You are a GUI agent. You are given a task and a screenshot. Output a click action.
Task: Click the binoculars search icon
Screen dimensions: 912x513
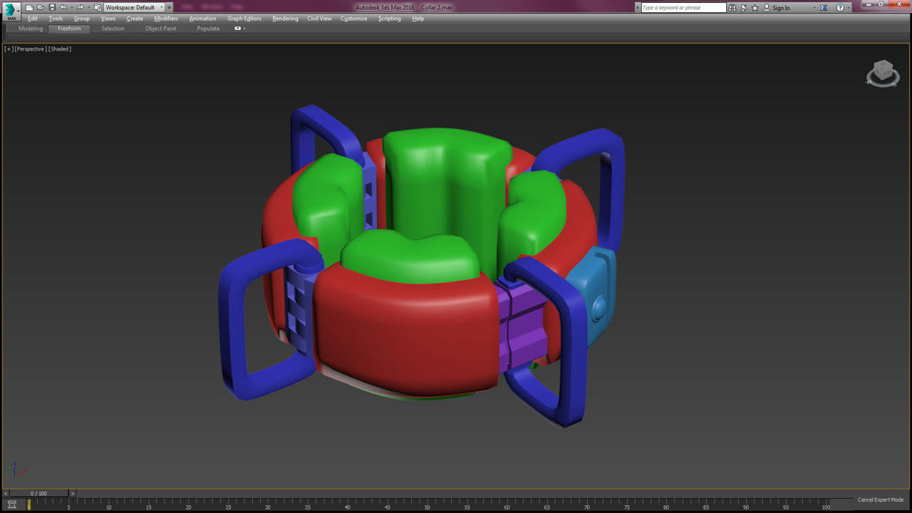tap(732, 7)
